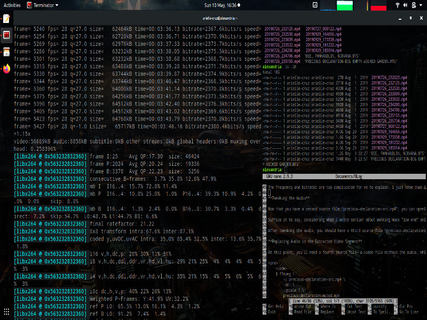Open the Files manager dock icon
427x320 pixels.
click(x=6, y=52)
